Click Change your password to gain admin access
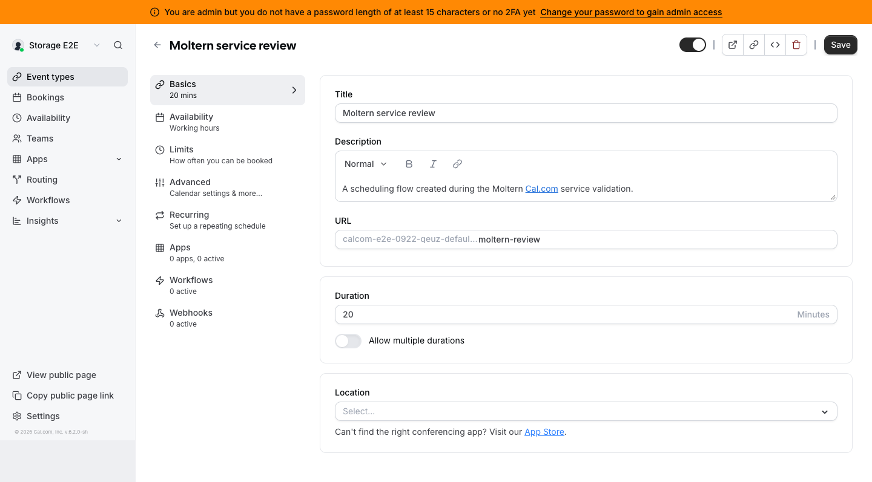 pyautogui.click(x=631, y=12)
